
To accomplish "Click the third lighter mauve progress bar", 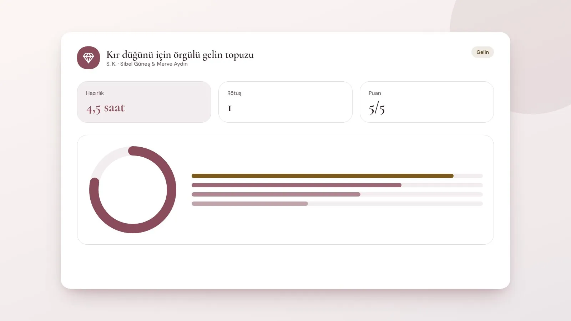I will coord(276,194).
